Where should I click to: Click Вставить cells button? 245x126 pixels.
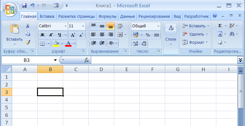[x=196, y=26]
